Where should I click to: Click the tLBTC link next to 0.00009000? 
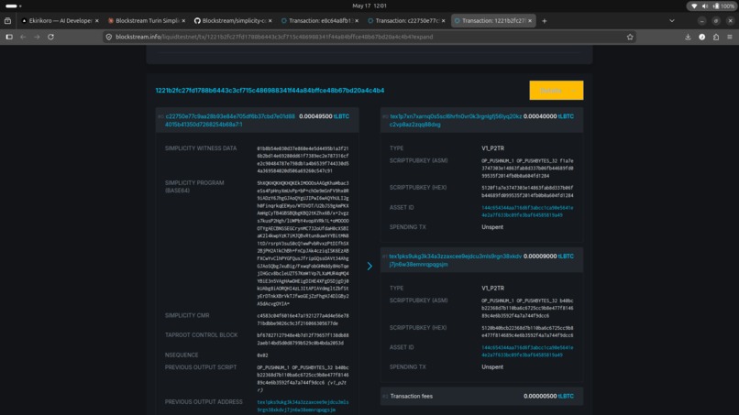(566, 257)
